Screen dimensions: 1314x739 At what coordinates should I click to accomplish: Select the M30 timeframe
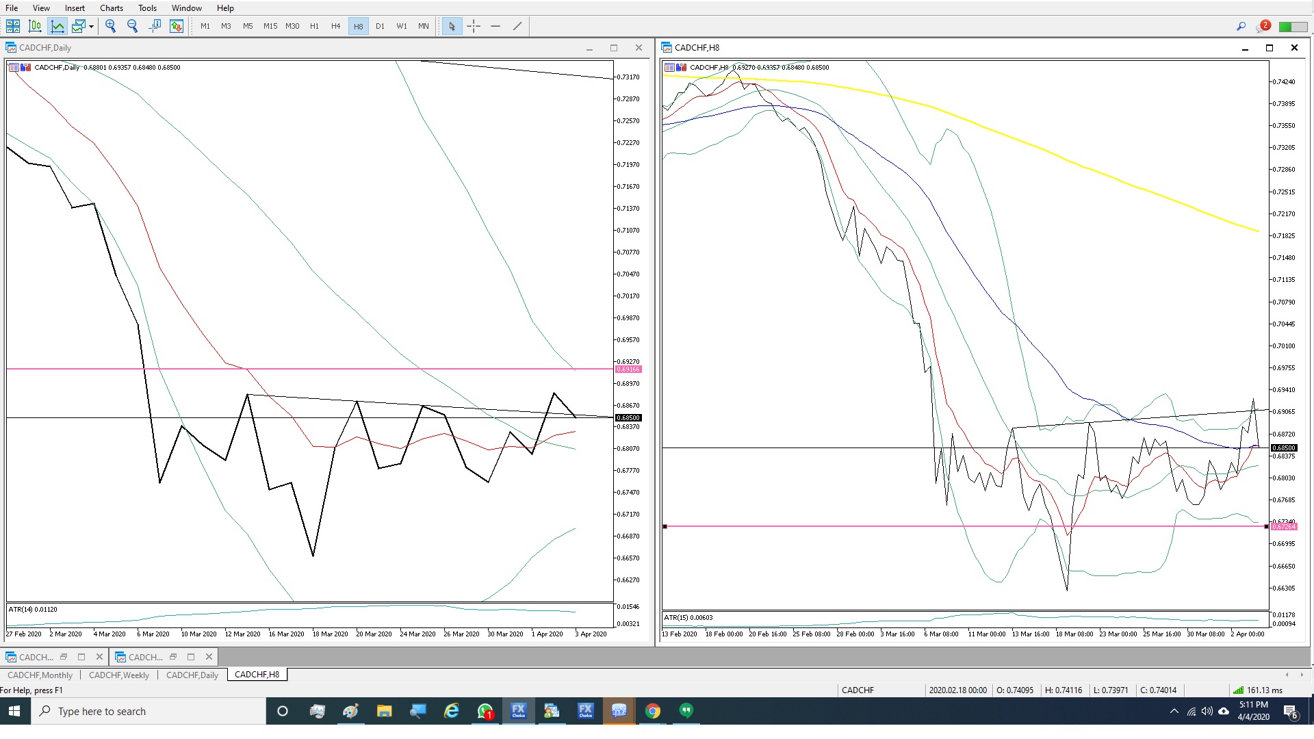292,26
